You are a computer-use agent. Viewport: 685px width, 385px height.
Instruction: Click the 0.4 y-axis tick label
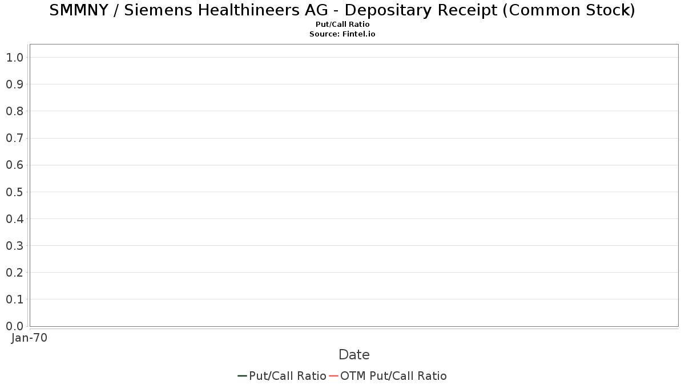pos(14,219)
